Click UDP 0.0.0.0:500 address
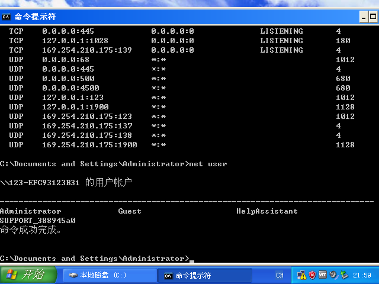Screen dimensions: 379x284 pos(68,79)
